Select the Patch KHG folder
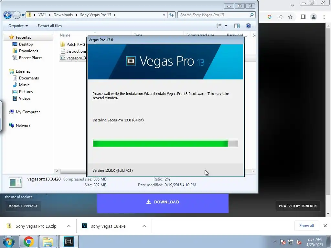Screen dimensions: 331x248 [73, 44]
